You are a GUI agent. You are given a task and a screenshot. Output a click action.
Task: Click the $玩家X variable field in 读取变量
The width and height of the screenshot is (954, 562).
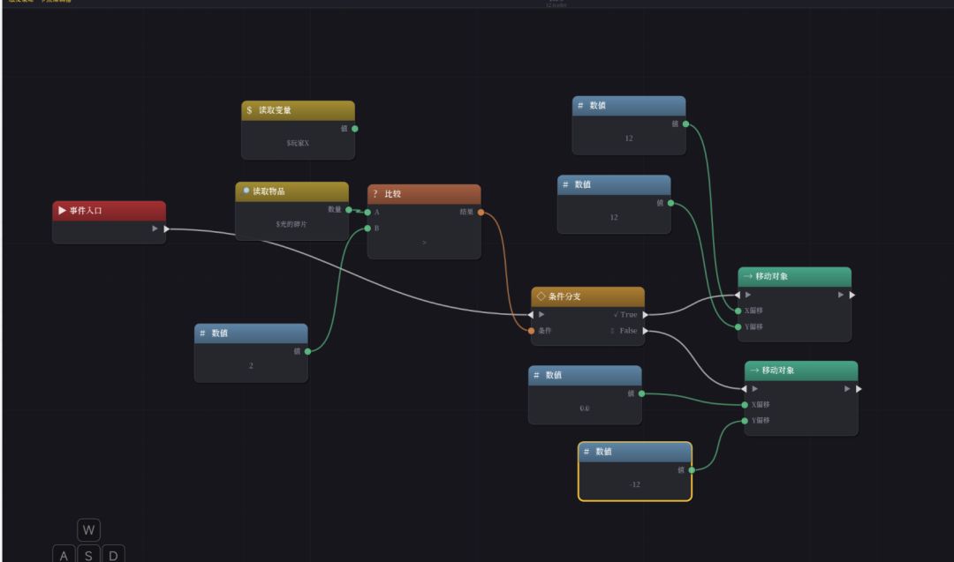(x=298, y=144)
